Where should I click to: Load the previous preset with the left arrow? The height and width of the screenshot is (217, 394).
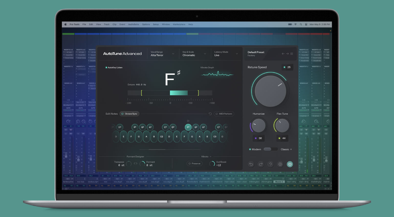pos(283,54)
